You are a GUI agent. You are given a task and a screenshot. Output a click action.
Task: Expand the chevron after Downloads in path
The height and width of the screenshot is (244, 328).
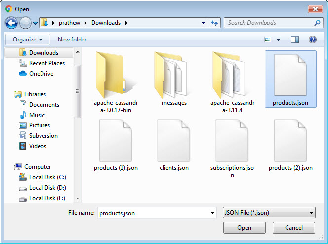[126, 23]
